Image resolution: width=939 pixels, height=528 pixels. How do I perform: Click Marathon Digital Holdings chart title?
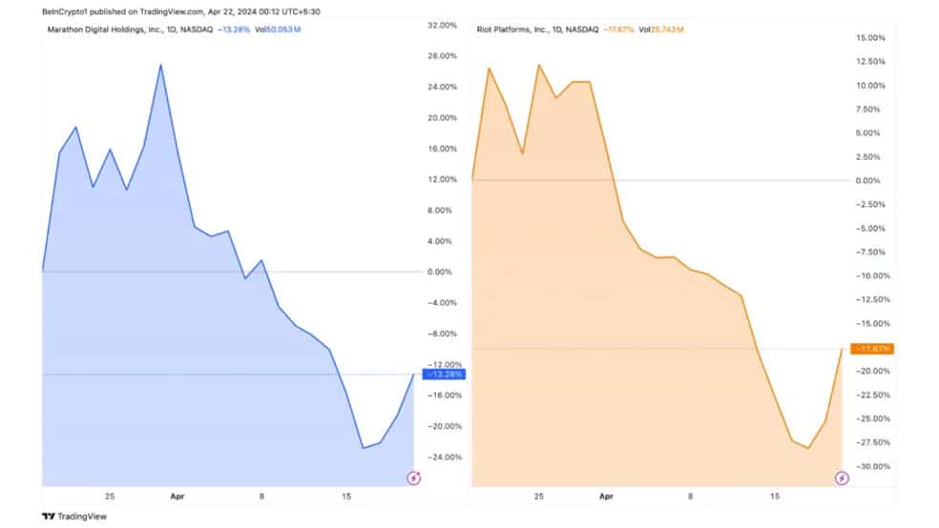tap(130, 30)
